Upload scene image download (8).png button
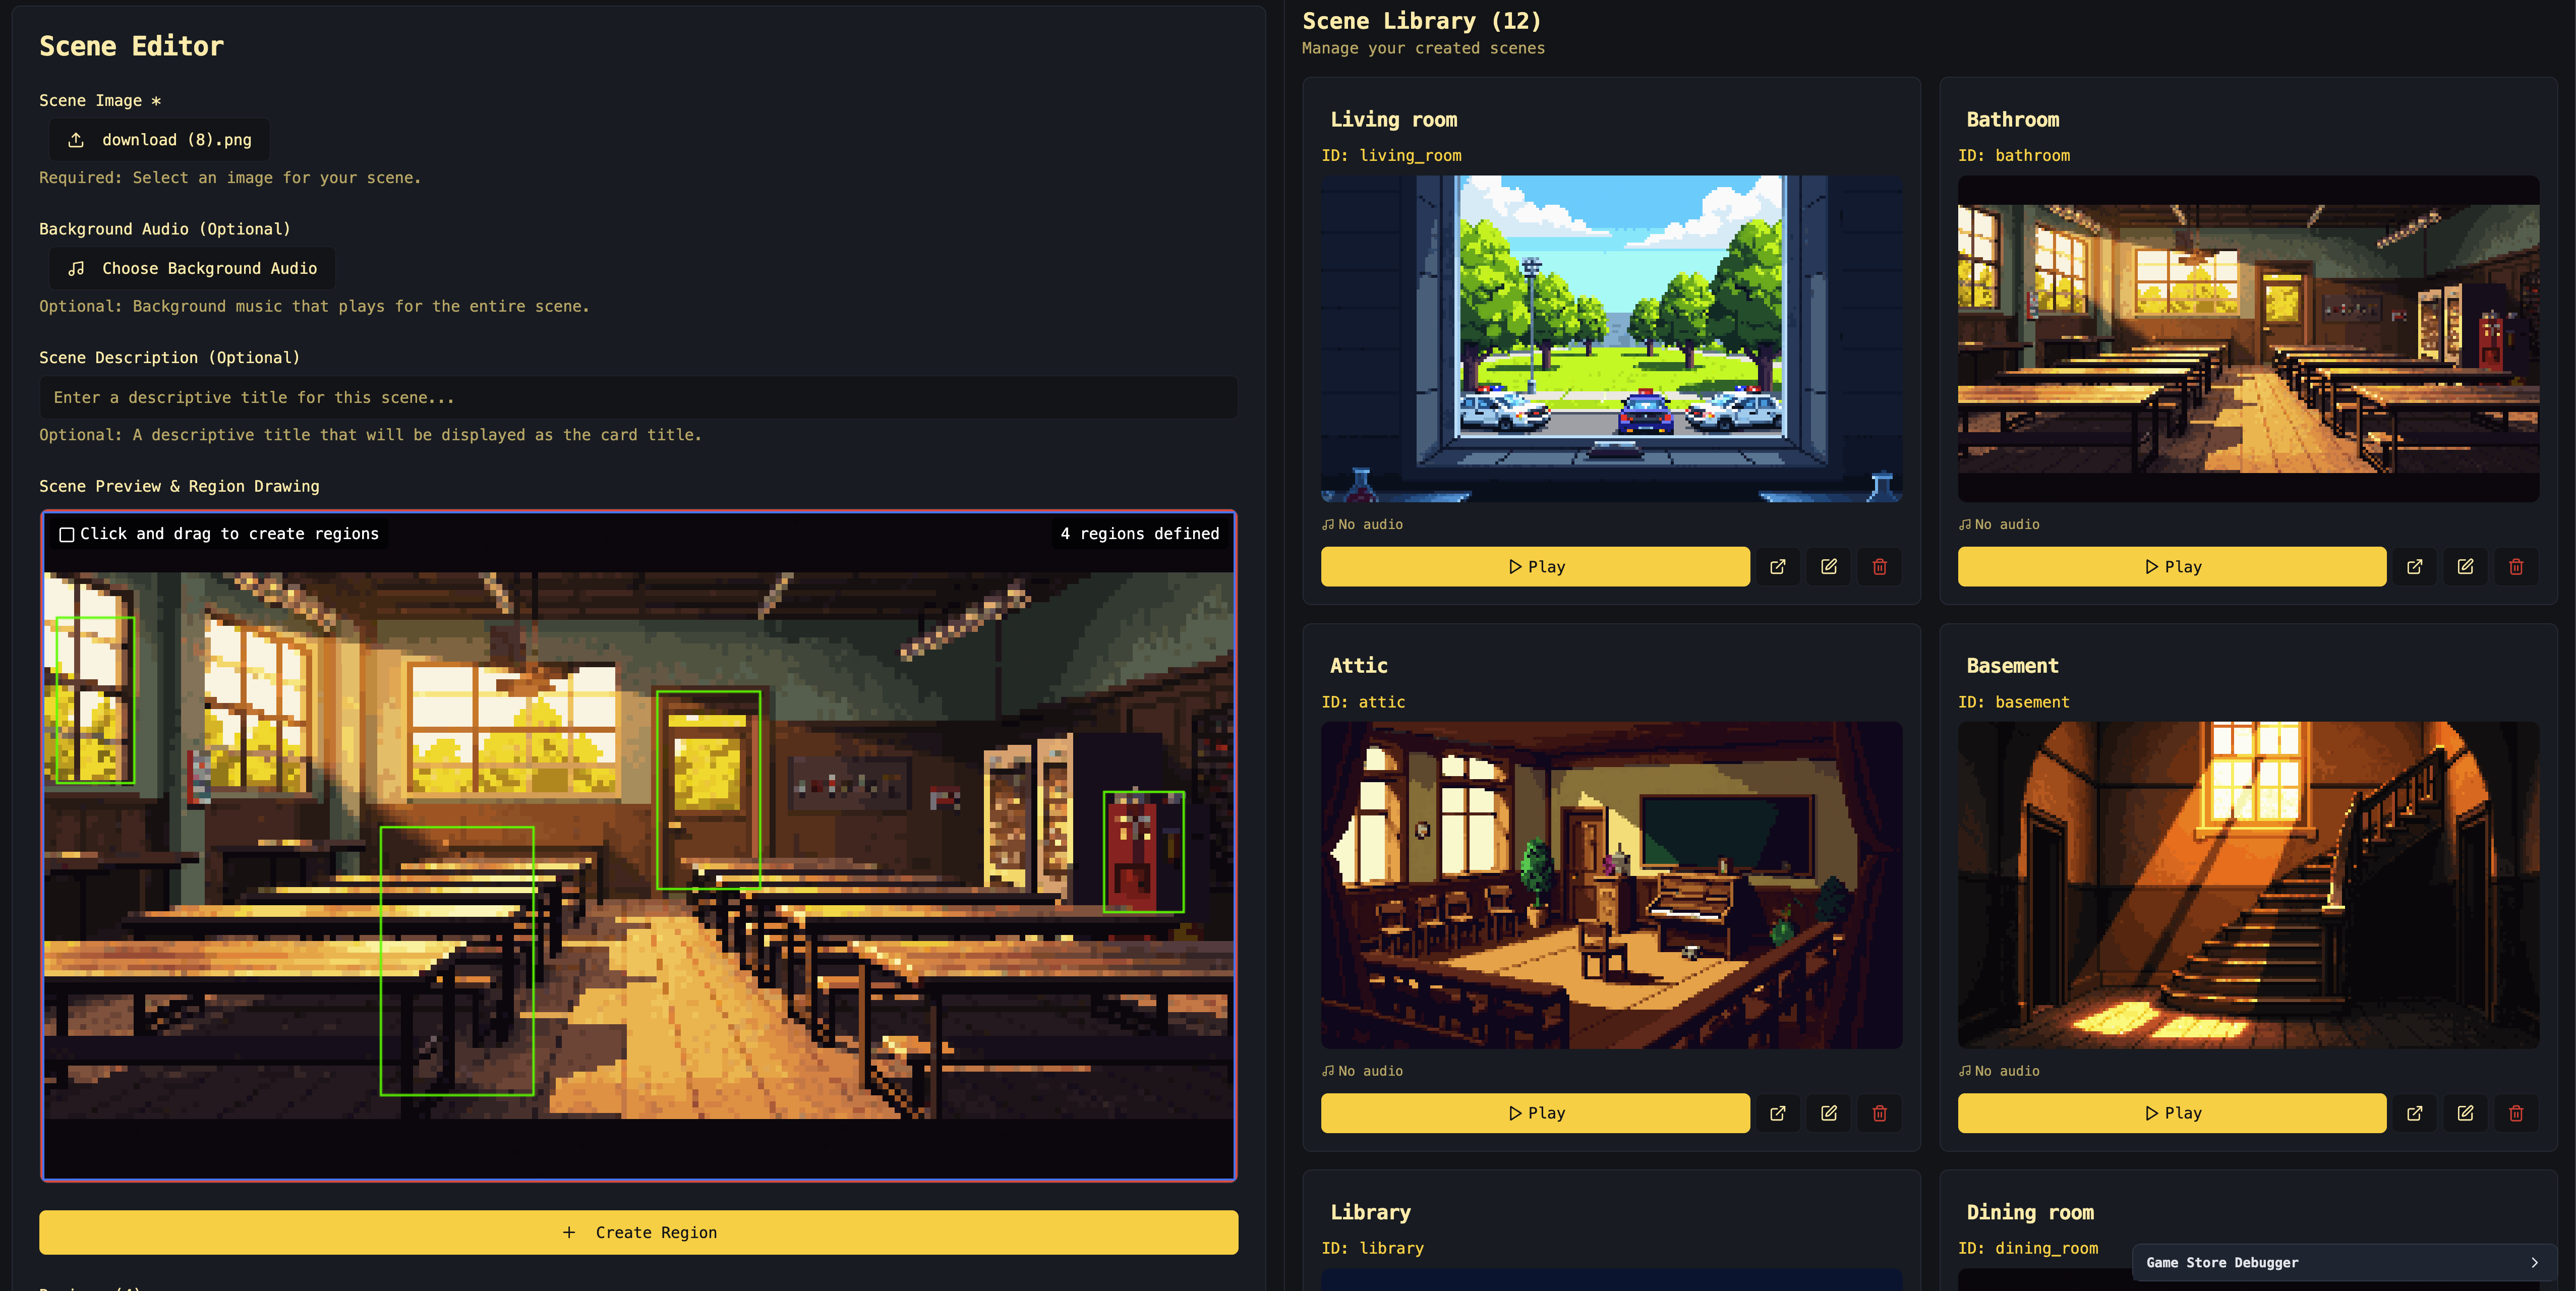Viewport: 2576px width, 1291px height. click(x=159, y=140)
